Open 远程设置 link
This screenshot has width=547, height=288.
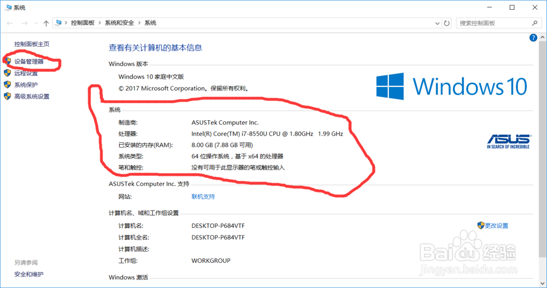(x=26, y=73)
